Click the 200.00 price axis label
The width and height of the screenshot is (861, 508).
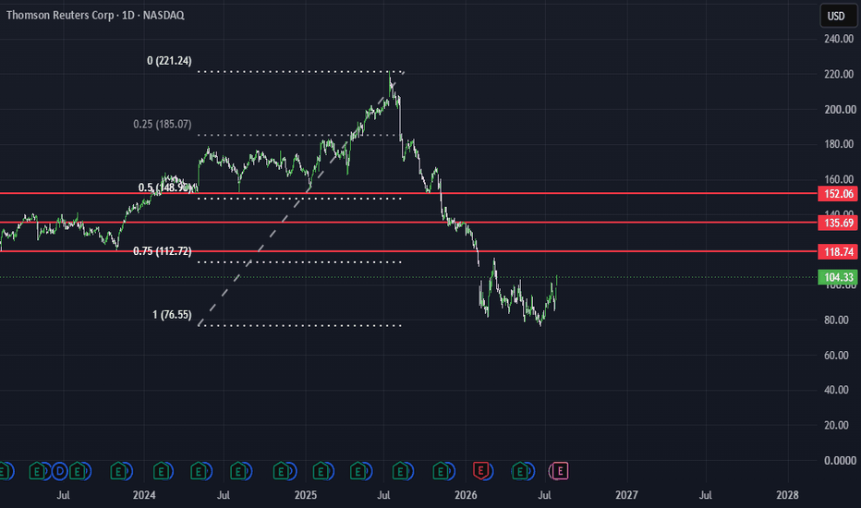[x=840, y=109]
